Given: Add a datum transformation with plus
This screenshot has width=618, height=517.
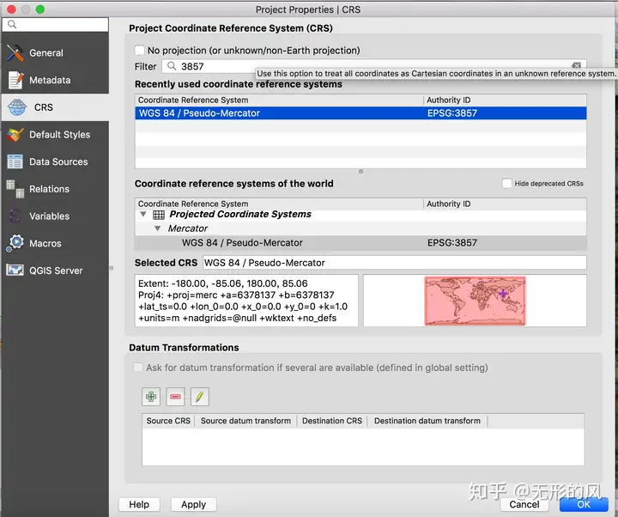Looking at the screenshot, I should [x=151, y=397].
